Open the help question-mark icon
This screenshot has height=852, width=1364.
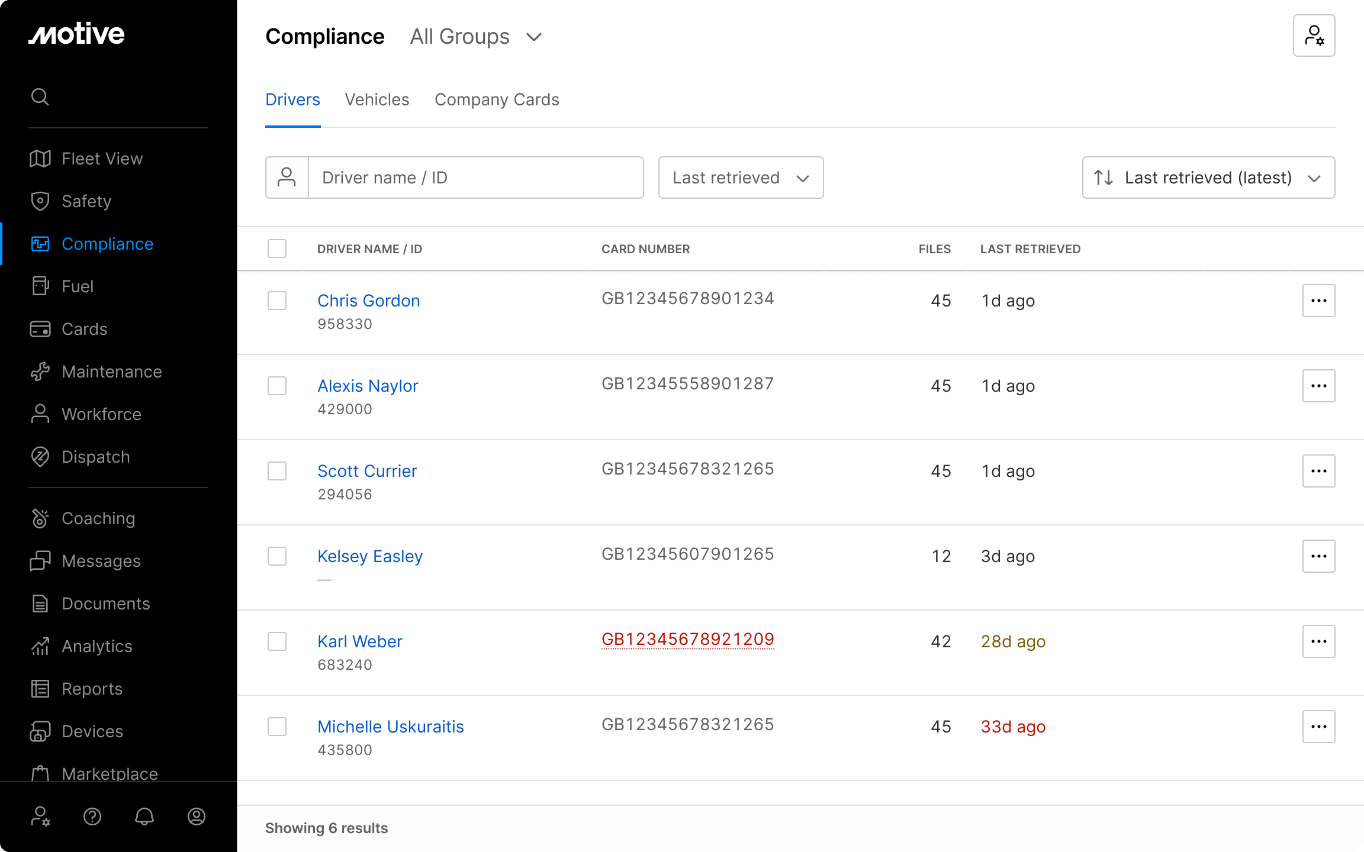click(x=92, y=816)
